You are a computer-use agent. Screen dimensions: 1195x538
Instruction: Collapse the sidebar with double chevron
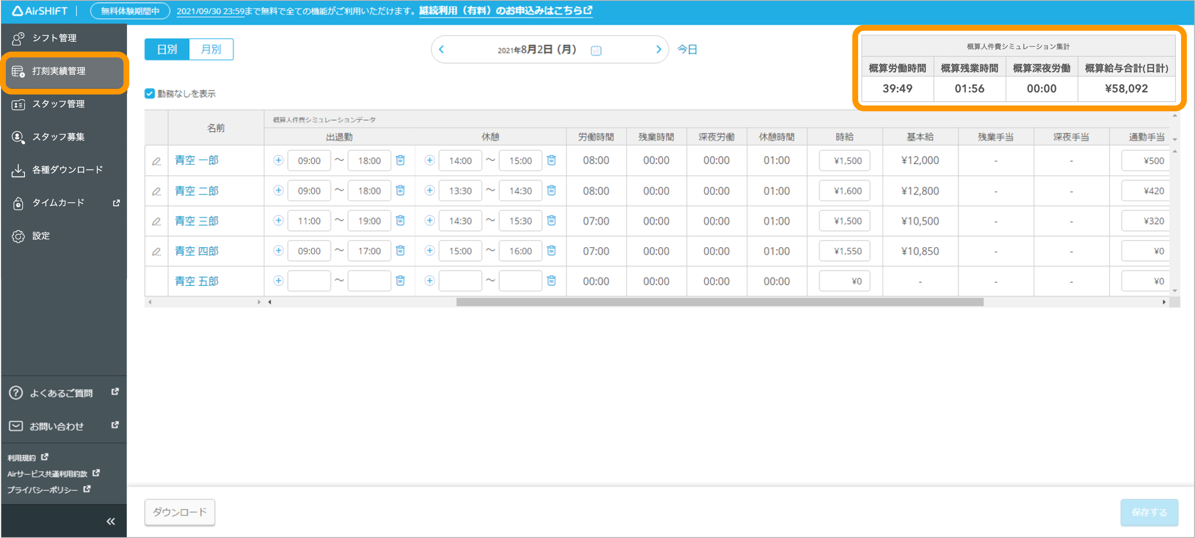point(110,522)
